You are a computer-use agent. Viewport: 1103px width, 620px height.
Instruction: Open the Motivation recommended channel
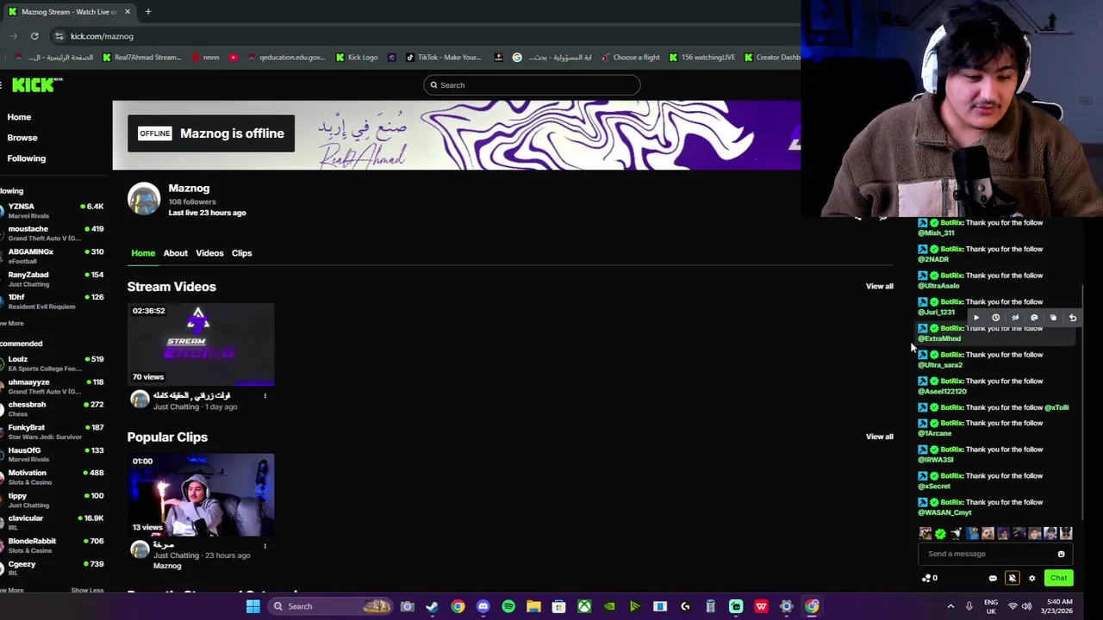tap(53, 476)
